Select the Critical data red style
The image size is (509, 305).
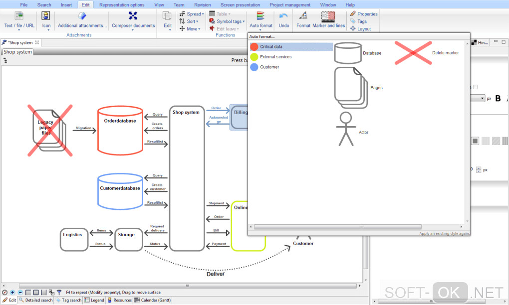coord(291,47)
